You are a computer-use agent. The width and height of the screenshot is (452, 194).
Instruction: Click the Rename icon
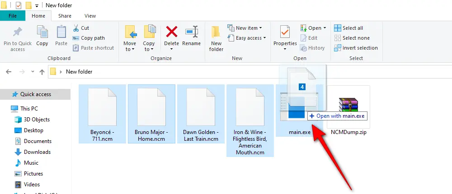tap(191, 32)
